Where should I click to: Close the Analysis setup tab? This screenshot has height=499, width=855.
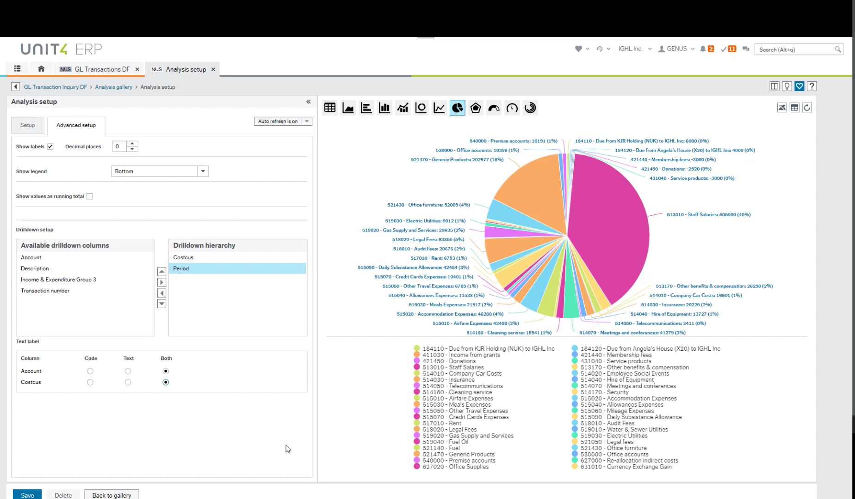(213, 69)
